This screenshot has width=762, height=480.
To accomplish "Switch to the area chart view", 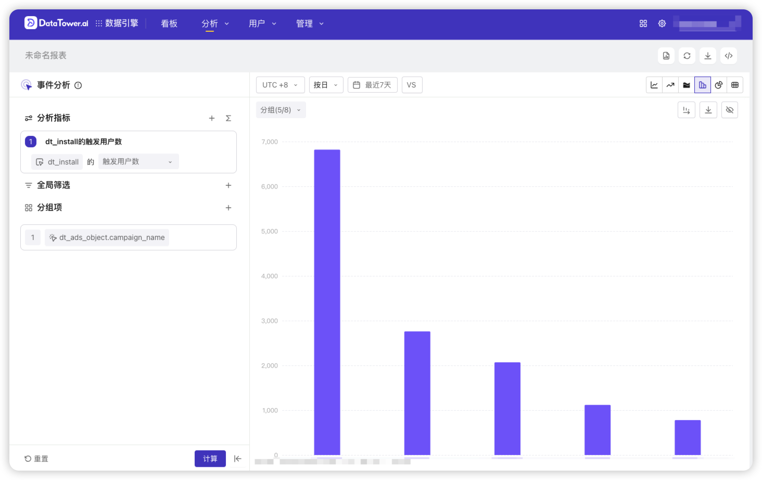I will click(686, 84).
